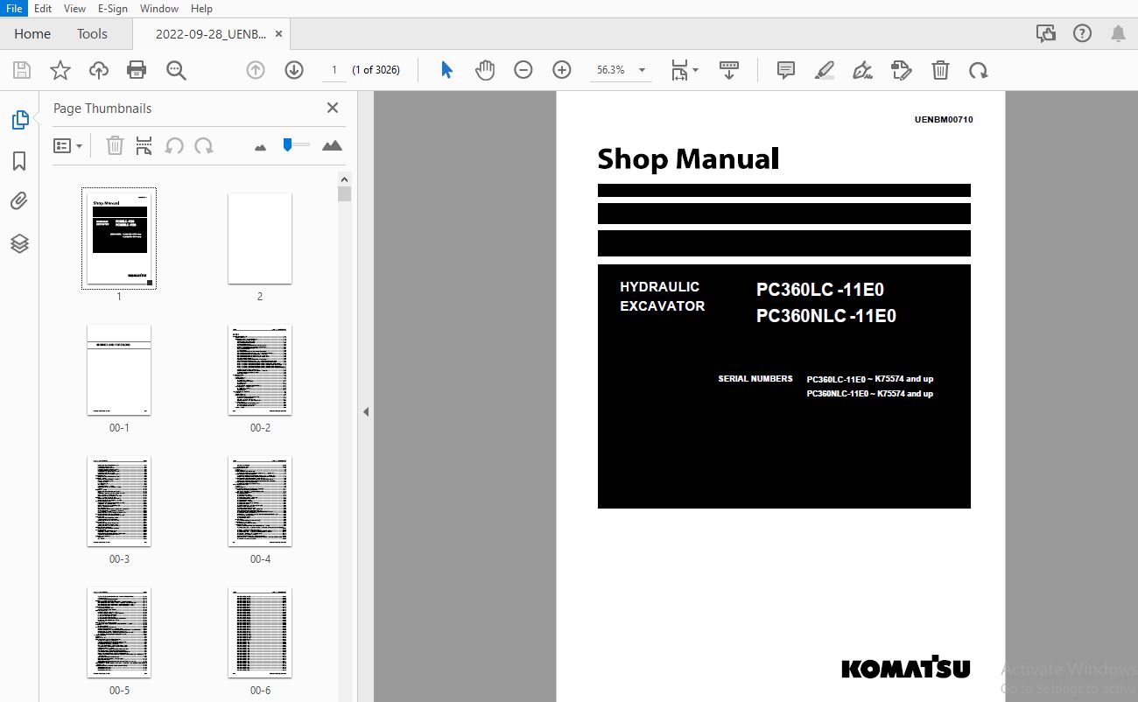The width and height of the screenshot is (1138, 702).
Task: Select the 2022-09-28_UENB document tab
Action: (x=210, y=34)
